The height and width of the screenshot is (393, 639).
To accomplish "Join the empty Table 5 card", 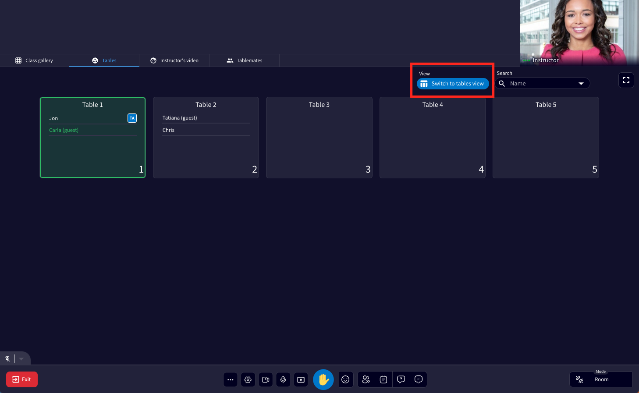I will click(x=546, y=138).
